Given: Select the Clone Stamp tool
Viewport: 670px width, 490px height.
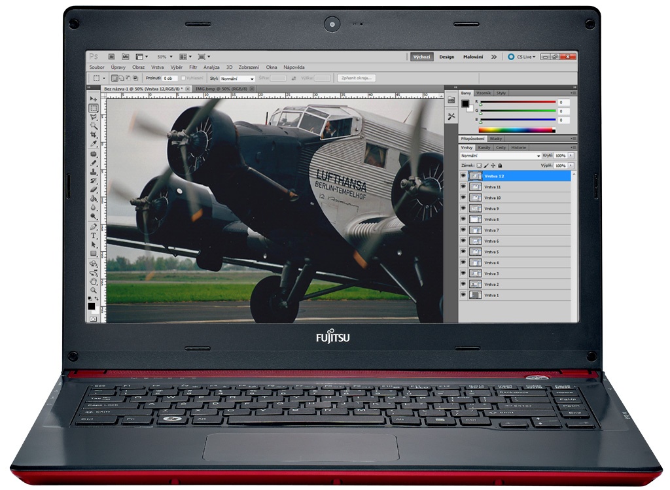Looking at the screenshot, I should click(x=93, y=172).
